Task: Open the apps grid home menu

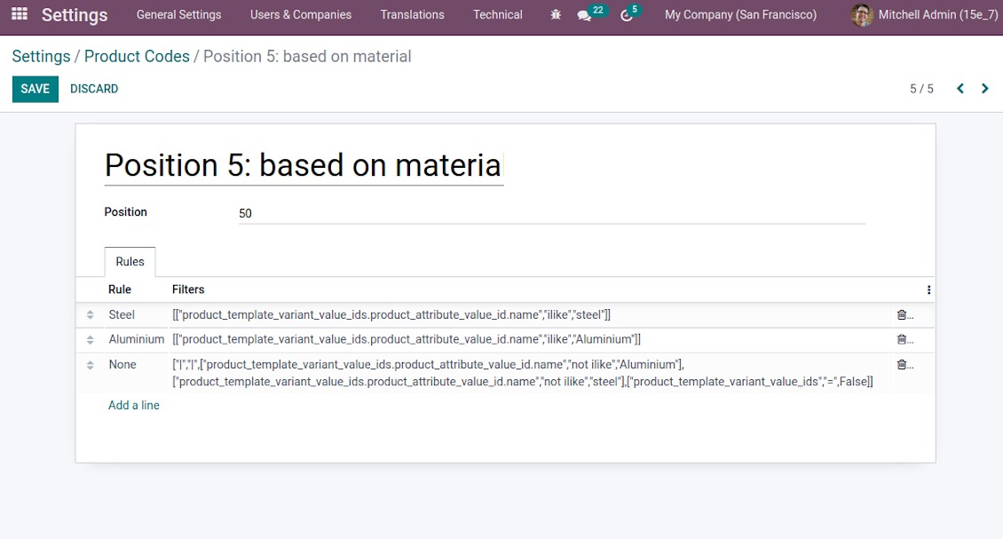Action: [x=20, y=15]
